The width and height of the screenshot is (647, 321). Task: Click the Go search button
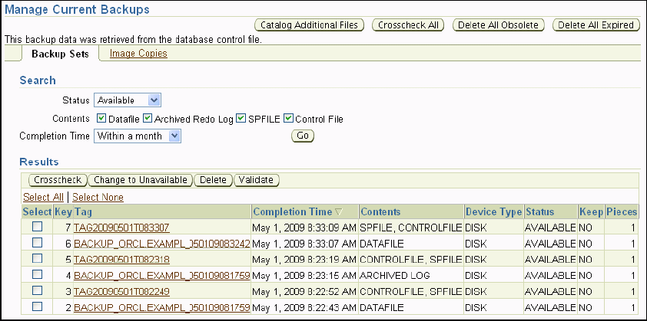pos(302,136)
